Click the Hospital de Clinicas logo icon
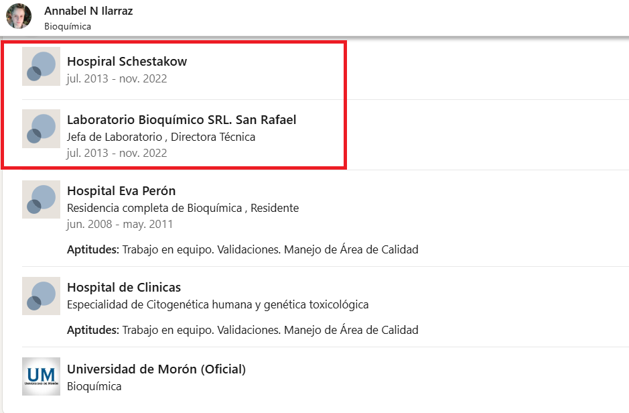Viewport: 629px width, 413px height. [x=41, y=296]
